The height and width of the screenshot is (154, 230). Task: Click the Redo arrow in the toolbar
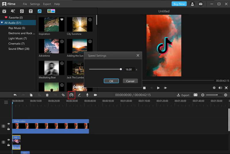click(23, 95)
